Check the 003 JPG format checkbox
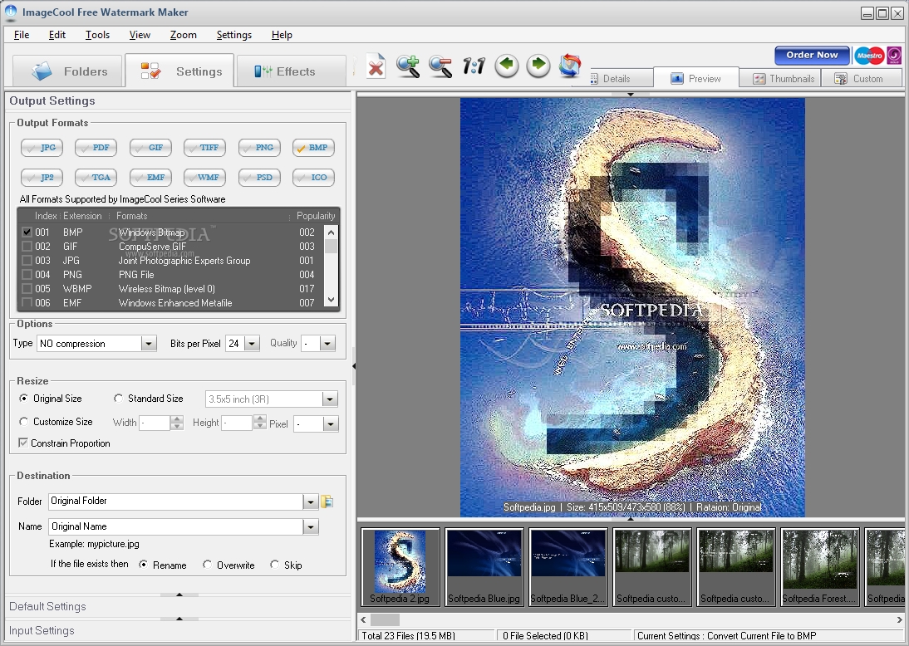The image size is (909, 646). tap(27, 260)
